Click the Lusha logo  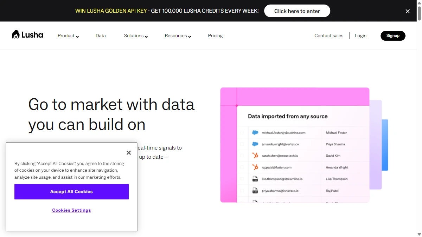[x=27, y=35]
